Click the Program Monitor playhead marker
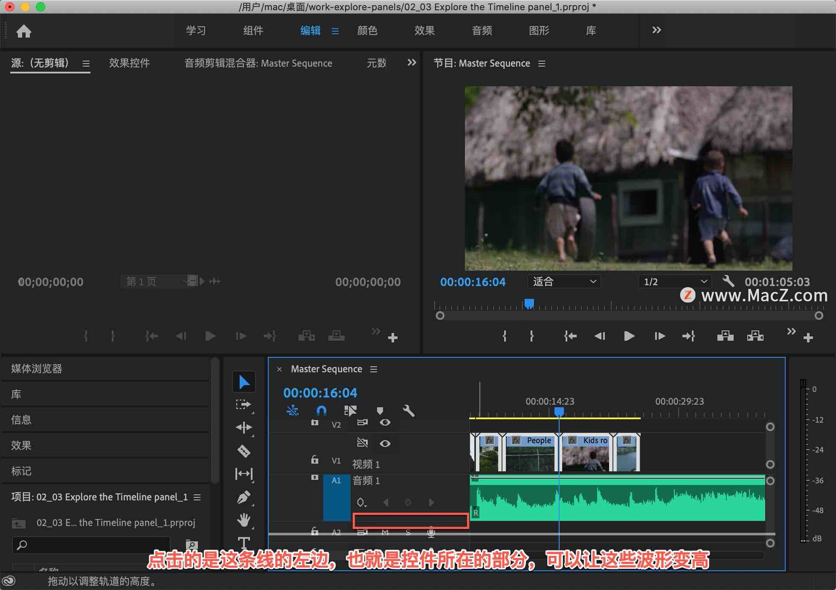This screenshot has height=590, width=836. [x=529, y=303]
